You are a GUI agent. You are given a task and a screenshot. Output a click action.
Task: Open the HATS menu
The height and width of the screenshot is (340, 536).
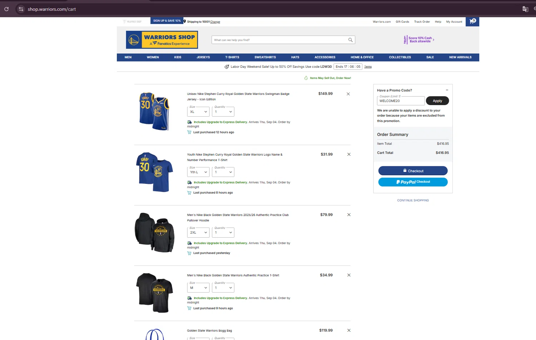click(x=295, y=57)
